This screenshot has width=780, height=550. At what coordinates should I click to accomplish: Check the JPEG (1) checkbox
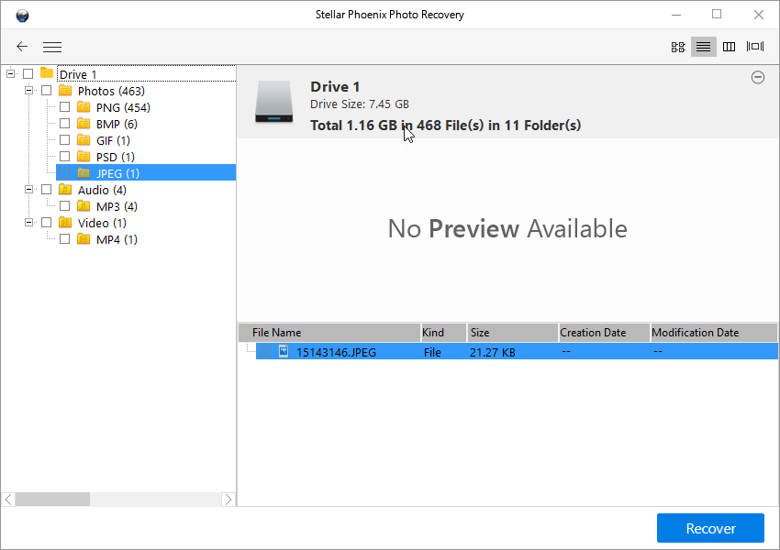click(x=64, y=173)
